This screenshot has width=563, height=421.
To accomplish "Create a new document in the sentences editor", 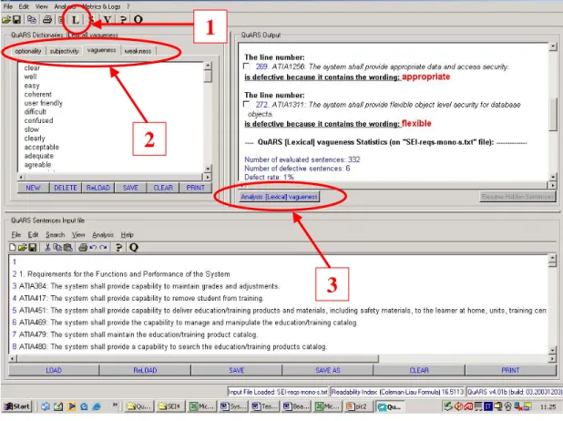I will (13, 247).
